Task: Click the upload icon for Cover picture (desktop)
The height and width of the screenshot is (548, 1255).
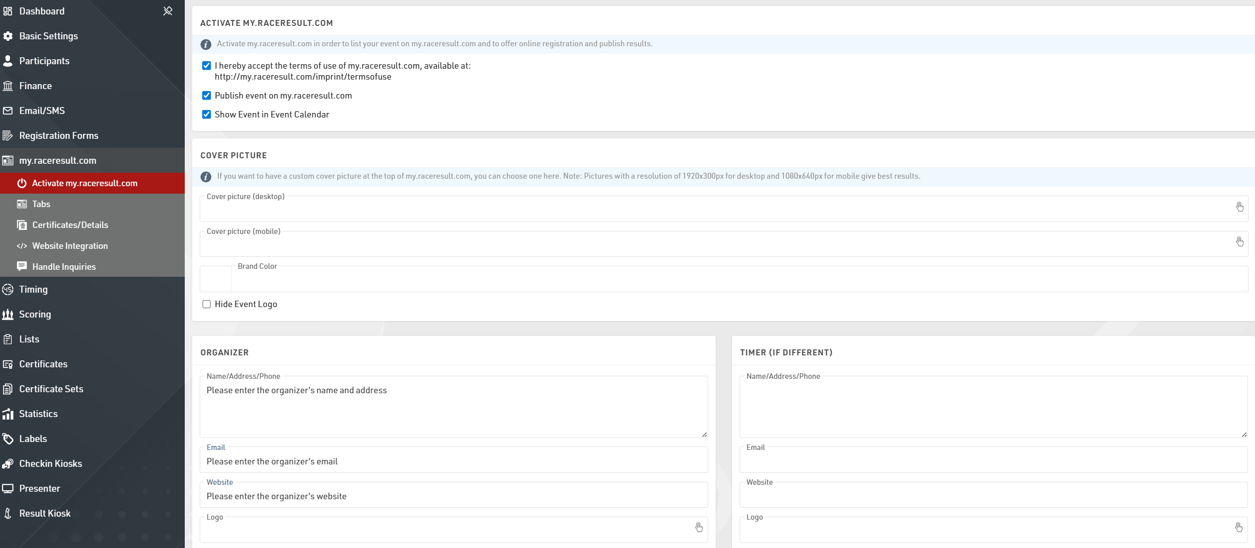Action: click(1240, 207)
